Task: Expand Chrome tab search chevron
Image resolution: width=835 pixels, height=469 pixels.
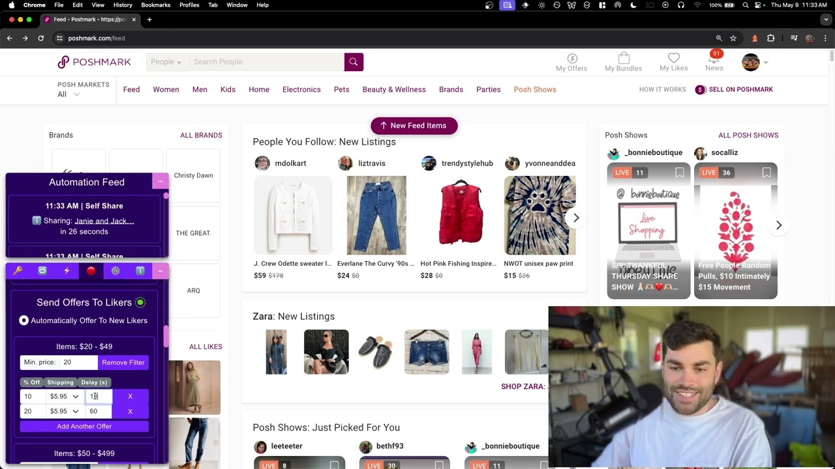Action: point(825,20)
